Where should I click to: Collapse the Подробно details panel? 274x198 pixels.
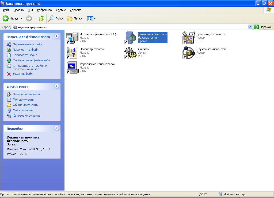56,128
